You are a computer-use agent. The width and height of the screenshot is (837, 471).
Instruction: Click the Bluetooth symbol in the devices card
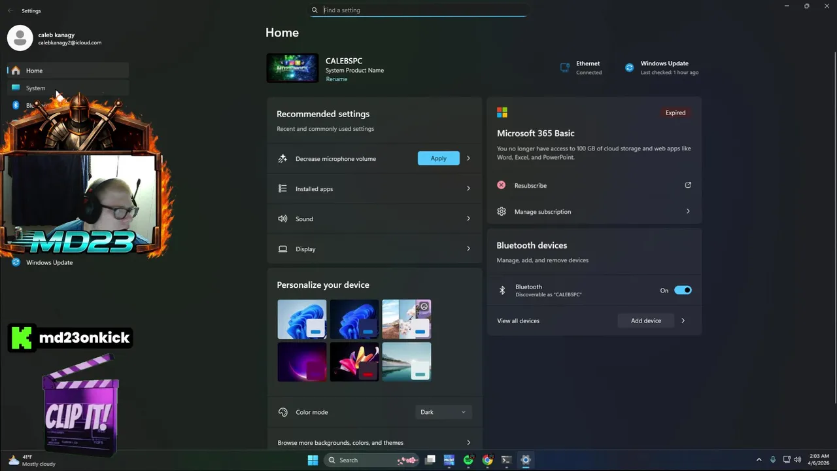pyautogui.click(x=502, y=290)
